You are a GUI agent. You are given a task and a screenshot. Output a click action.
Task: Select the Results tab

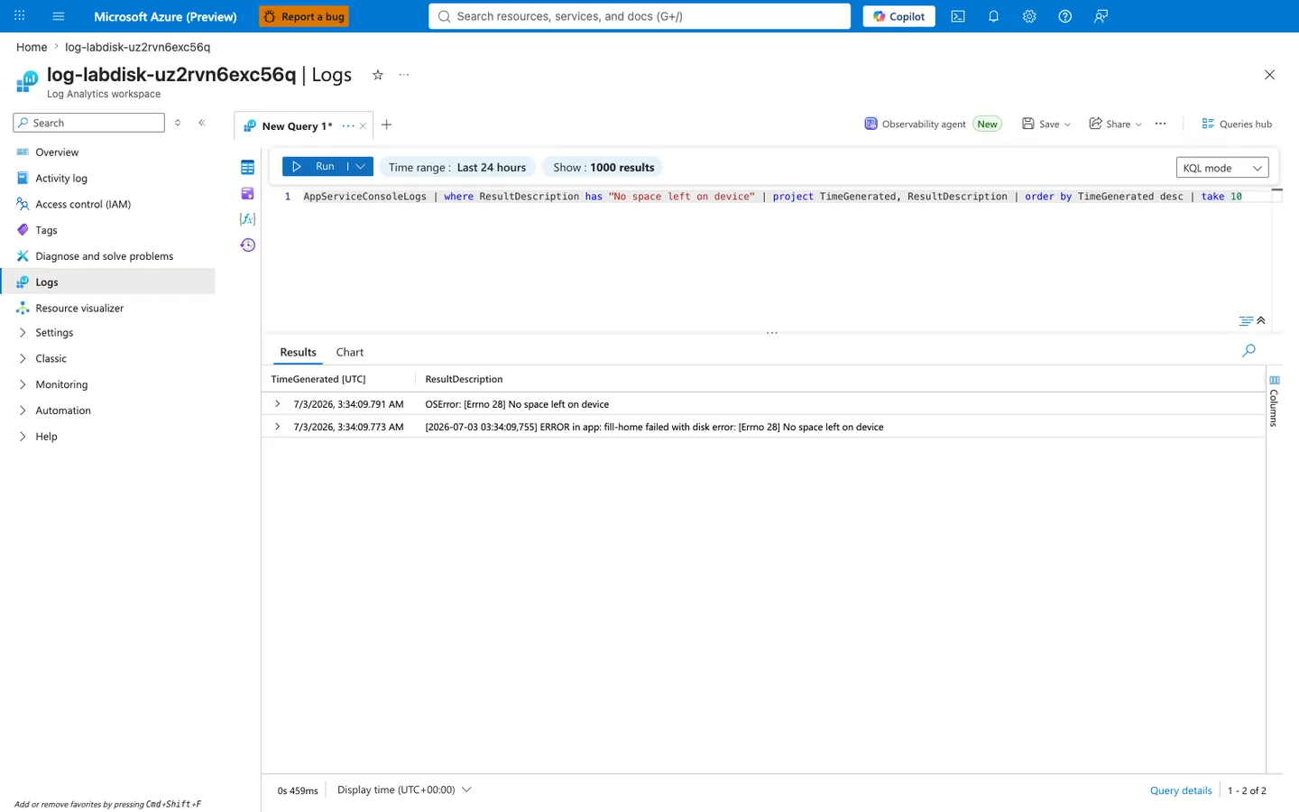[298, 352]
